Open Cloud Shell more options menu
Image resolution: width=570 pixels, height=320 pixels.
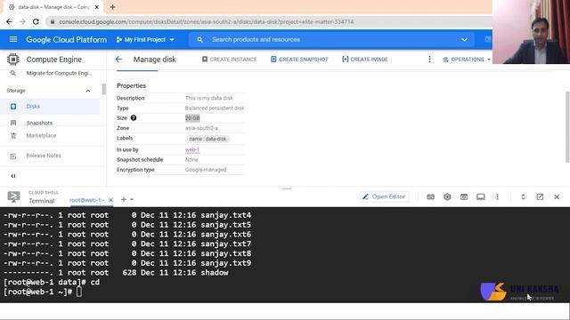click(497, 196)
